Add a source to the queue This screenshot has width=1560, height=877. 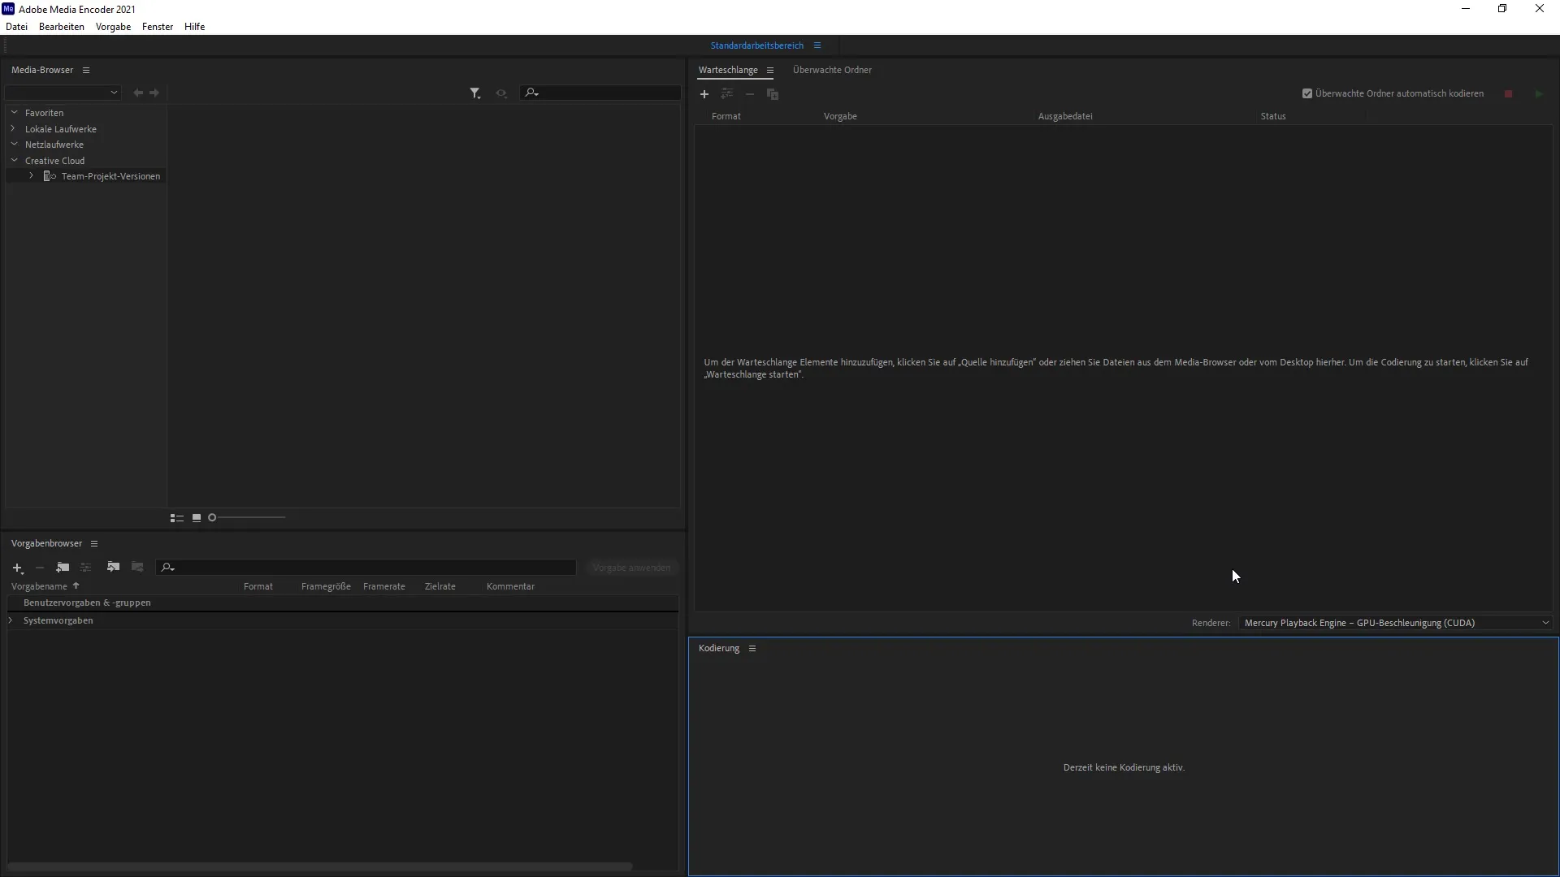pyautogui.click(x=704, y=94)
